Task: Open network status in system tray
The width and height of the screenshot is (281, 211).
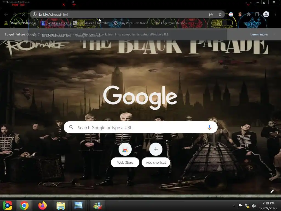Action: pyautogui.click(x=247, y=206)
